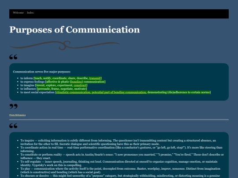Open the Welcome nav item
Image resolution: width=238 pixels, height=178 pixels.
coord(18,13)
